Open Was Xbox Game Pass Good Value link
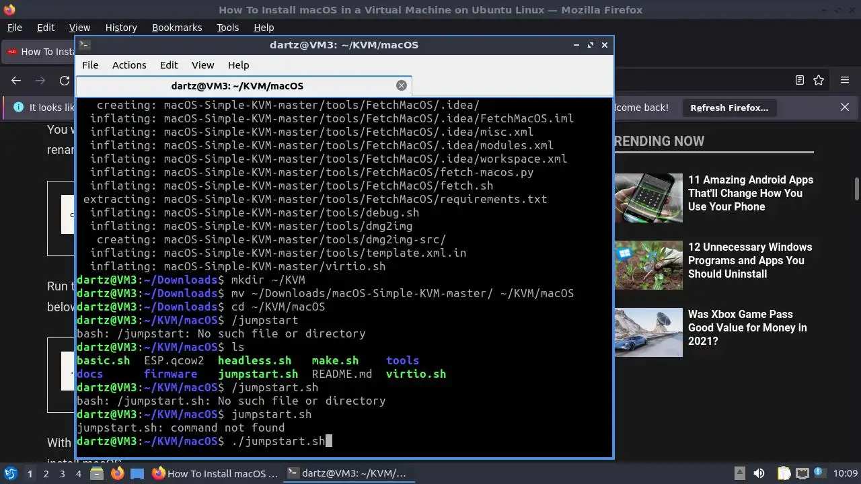 click(747, 327)
